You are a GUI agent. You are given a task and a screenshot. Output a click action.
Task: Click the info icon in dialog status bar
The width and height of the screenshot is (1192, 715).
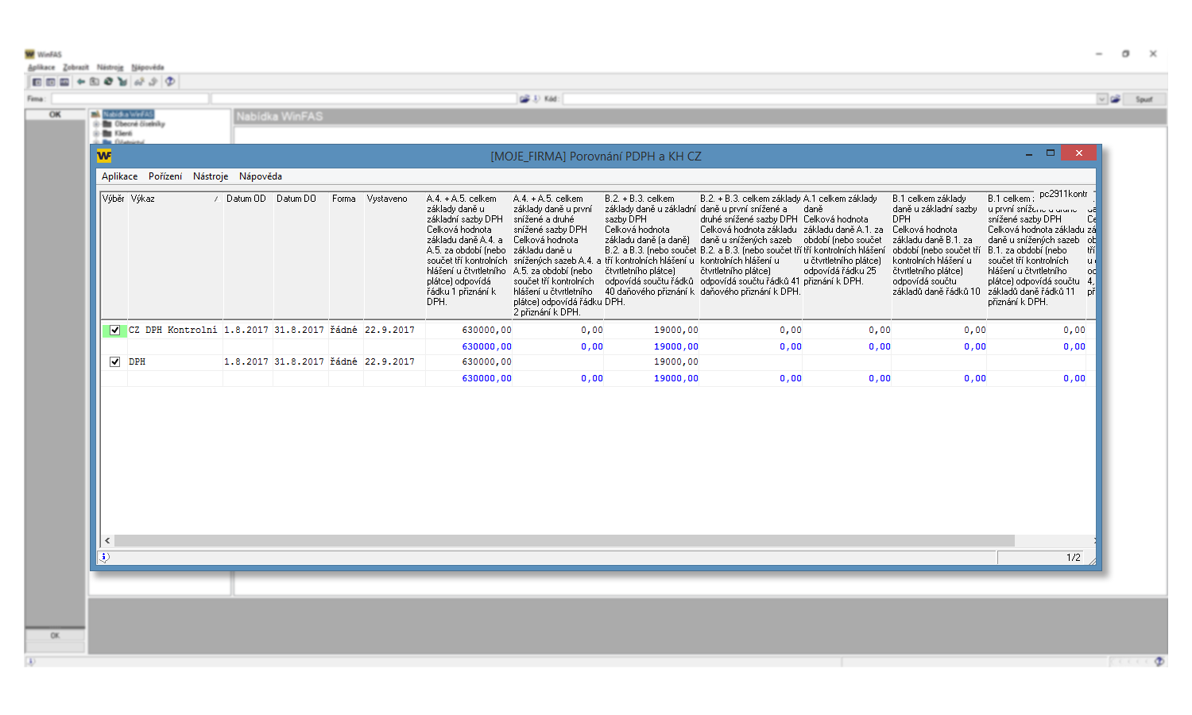pos(105,557)
